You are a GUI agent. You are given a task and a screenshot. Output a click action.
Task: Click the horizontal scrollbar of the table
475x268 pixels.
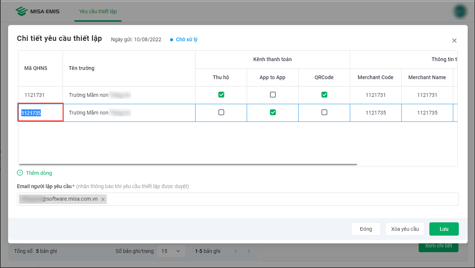(x=188, y=164)
